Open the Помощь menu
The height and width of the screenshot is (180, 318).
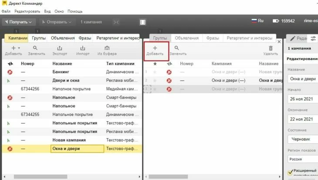[x=75, y=11]
